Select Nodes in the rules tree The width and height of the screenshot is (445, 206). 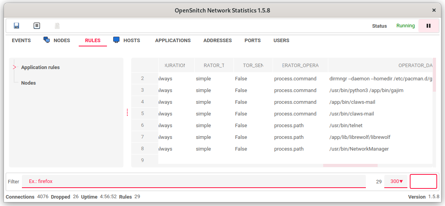pos(28,83)
